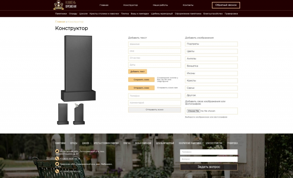The image size is (293, 178).
Task: Click the house icon beside Московская обл. address
Action: click(57, 151)
